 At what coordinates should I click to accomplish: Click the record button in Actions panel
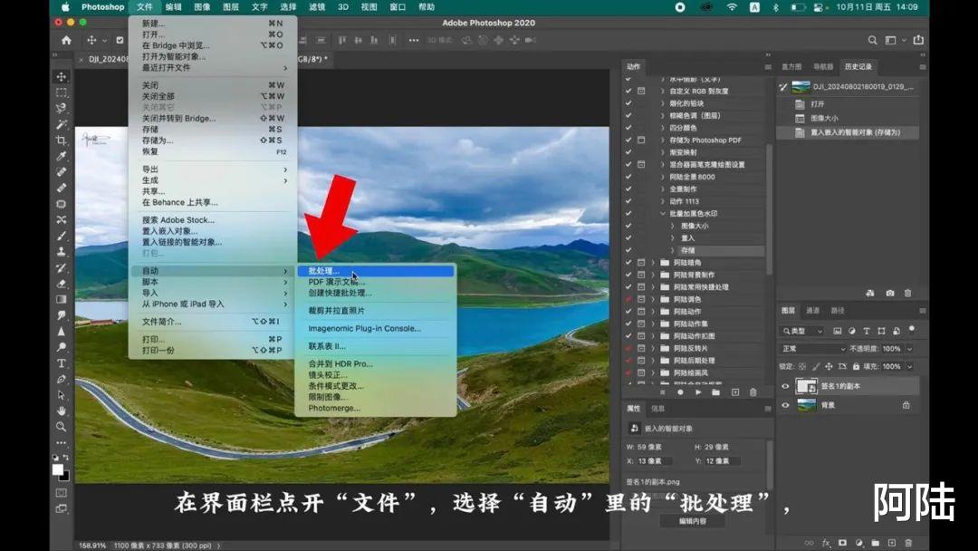(680, 392)
